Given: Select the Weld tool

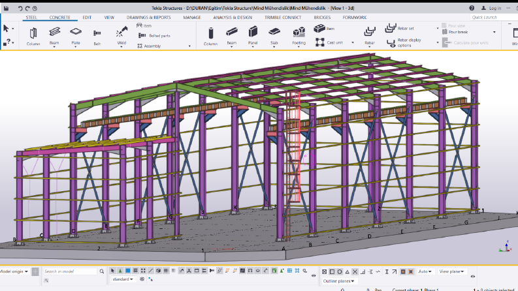Looking at the screenshot, I should point(121,35).
